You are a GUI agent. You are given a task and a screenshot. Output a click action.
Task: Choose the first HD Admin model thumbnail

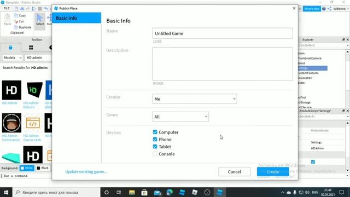tap(11, 90)
